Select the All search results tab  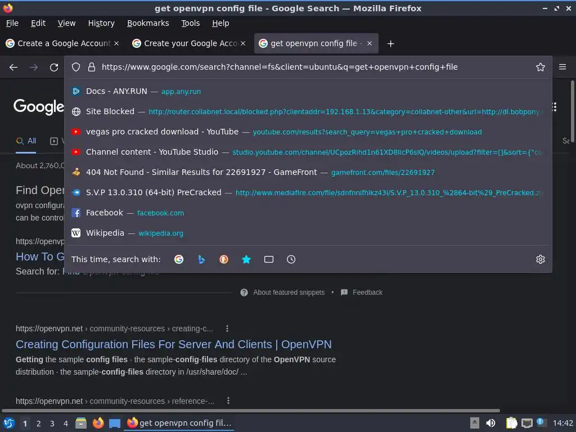point(26,141)
